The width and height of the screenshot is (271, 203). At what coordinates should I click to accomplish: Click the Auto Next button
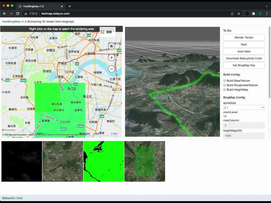coord(244,52)
